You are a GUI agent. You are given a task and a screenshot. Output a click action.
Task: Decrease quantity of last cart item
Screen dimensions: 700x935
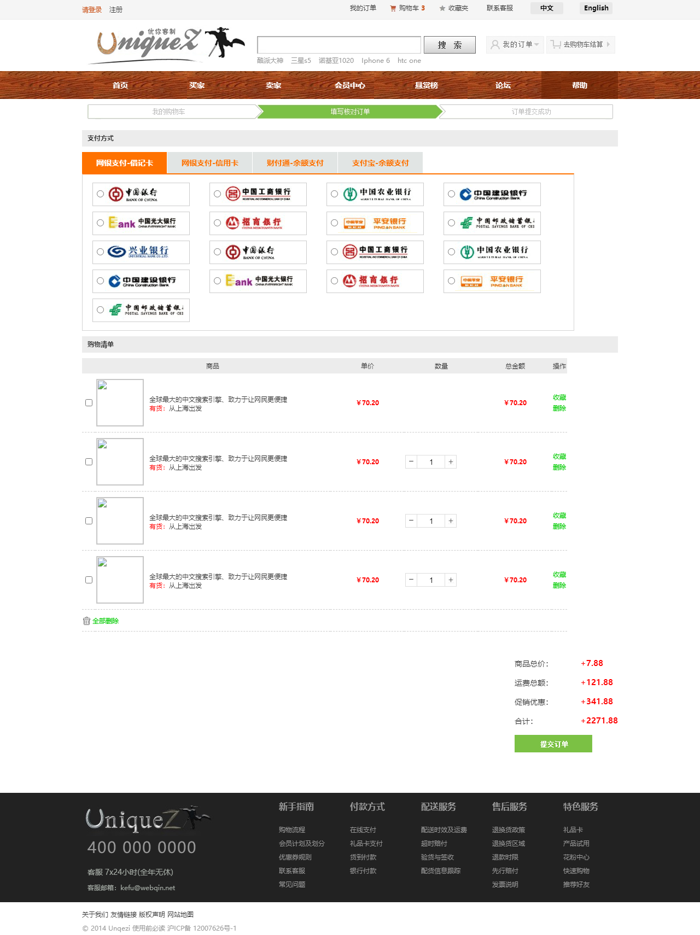point(411,580)
